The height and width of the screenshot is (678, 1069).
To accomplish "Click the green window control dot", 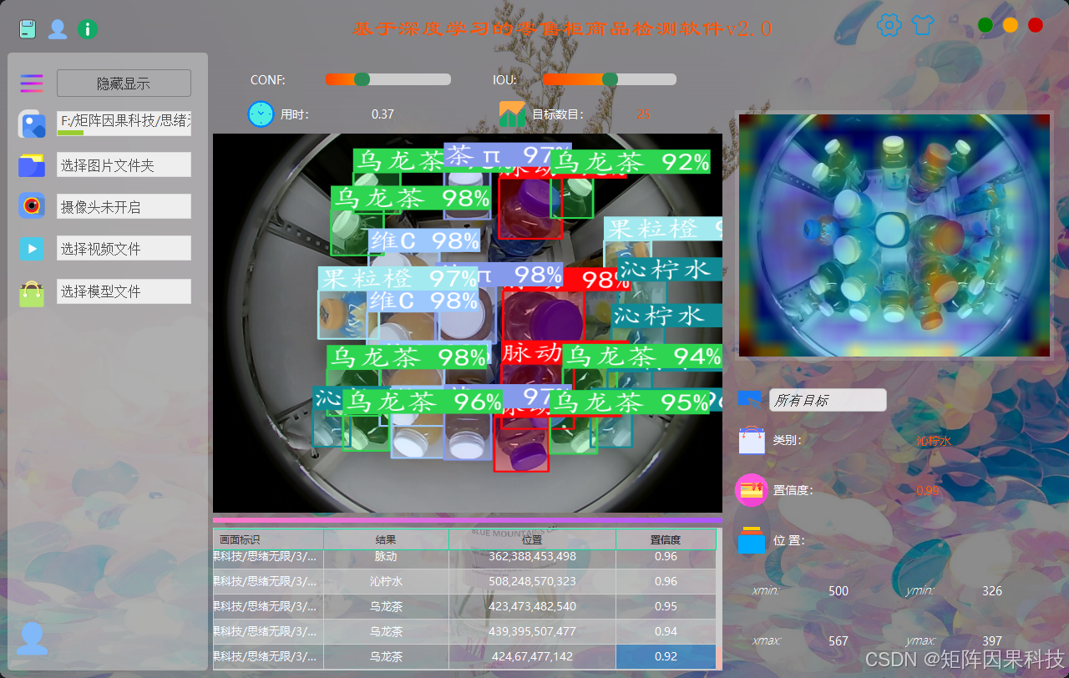I will pyautogui.click(x=985, y=25).
